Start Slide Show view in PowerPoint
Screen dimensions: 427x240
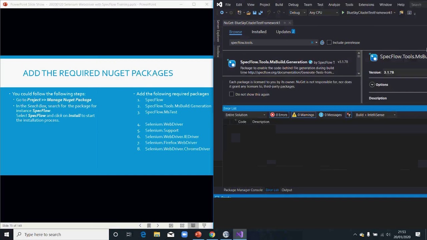[204, 226]
